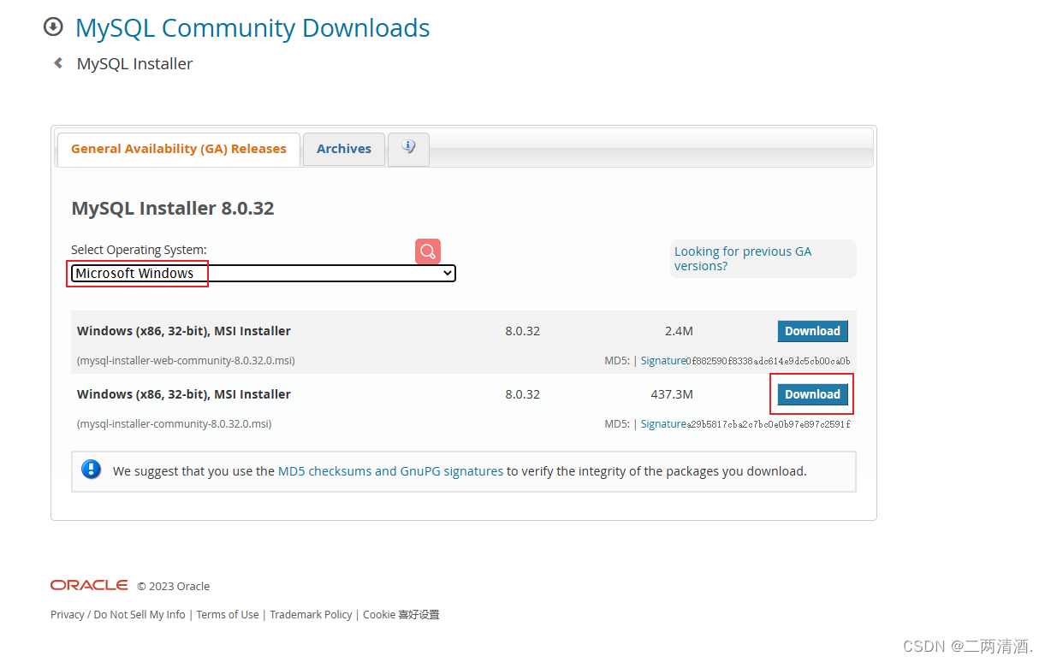Screen dimensions: 1045x662
Task: Click the Select Operating System label
Action: tap(139, 250)
